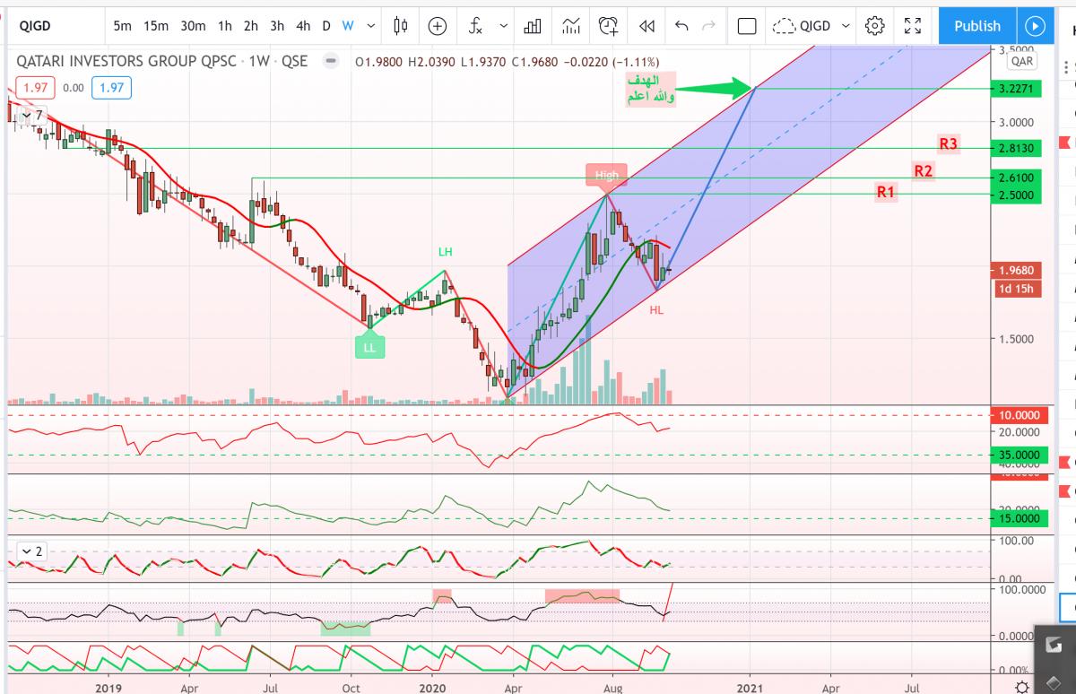Click the select layout square icon
This screenshot has height=694, width=1076.
[x=747, y=26]
